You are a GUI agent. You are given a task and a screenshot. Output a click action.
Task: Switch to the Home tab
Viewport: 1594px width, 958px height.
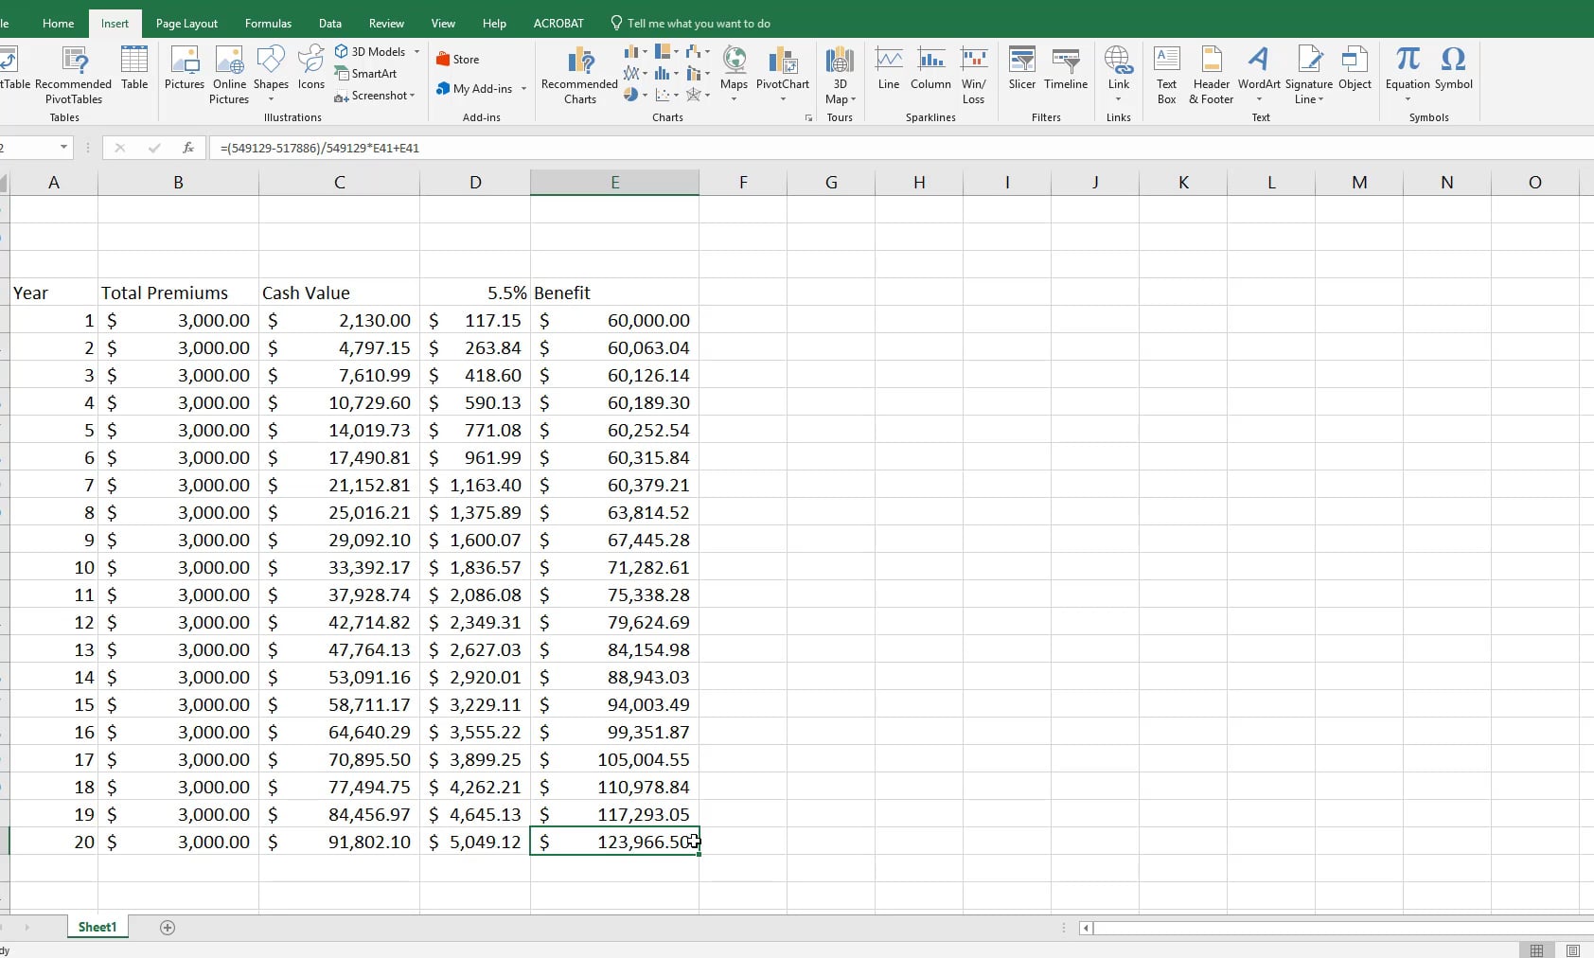tap(58, 24)
